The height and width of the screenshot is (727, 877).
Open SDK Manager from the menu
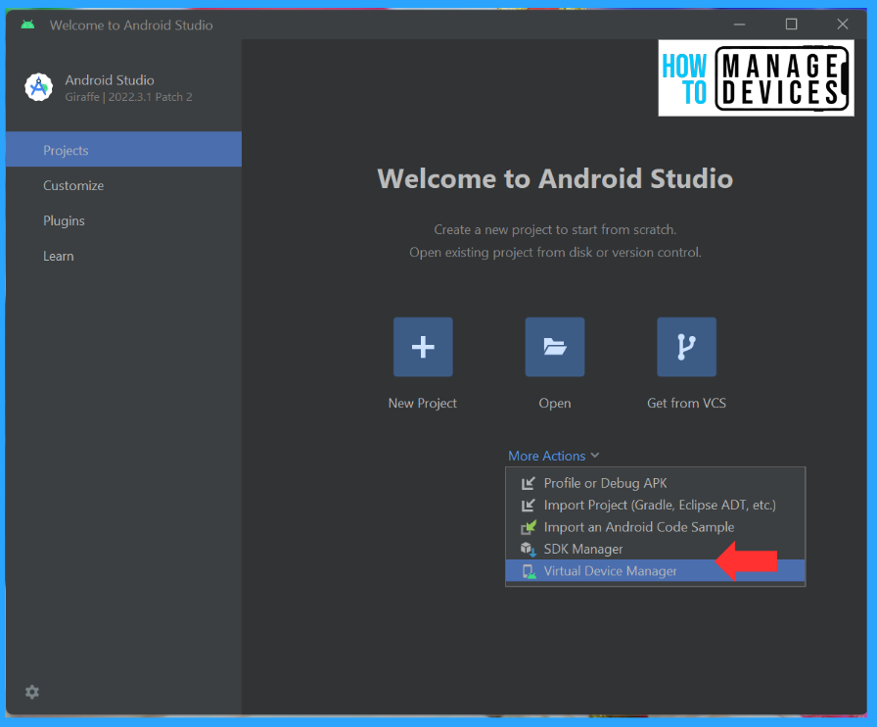(x=655, y=549)
